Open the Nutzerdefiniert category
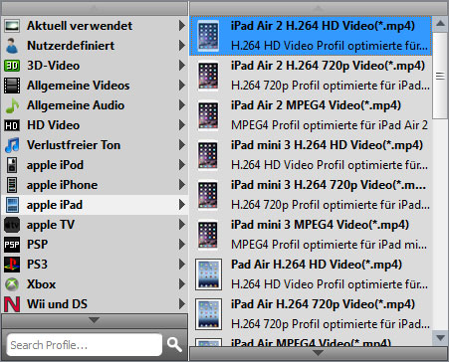This screenshot has width=449, height=362. pyautogui.click(x=95, y=46)
